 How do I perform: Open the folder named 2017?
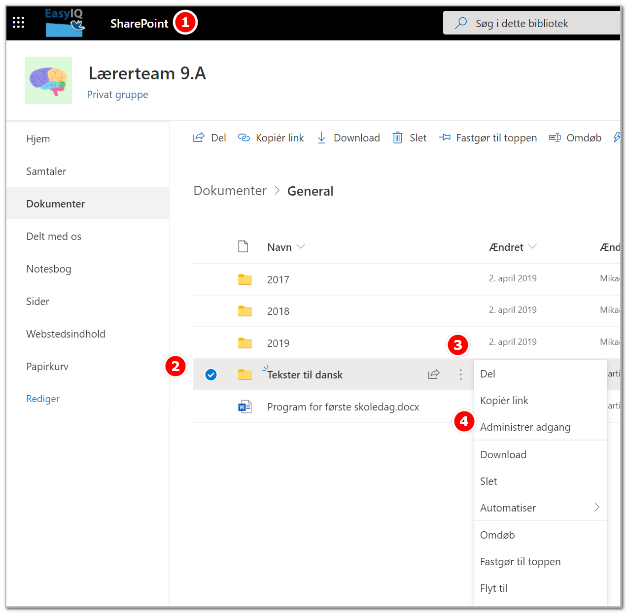pos(278,280)
